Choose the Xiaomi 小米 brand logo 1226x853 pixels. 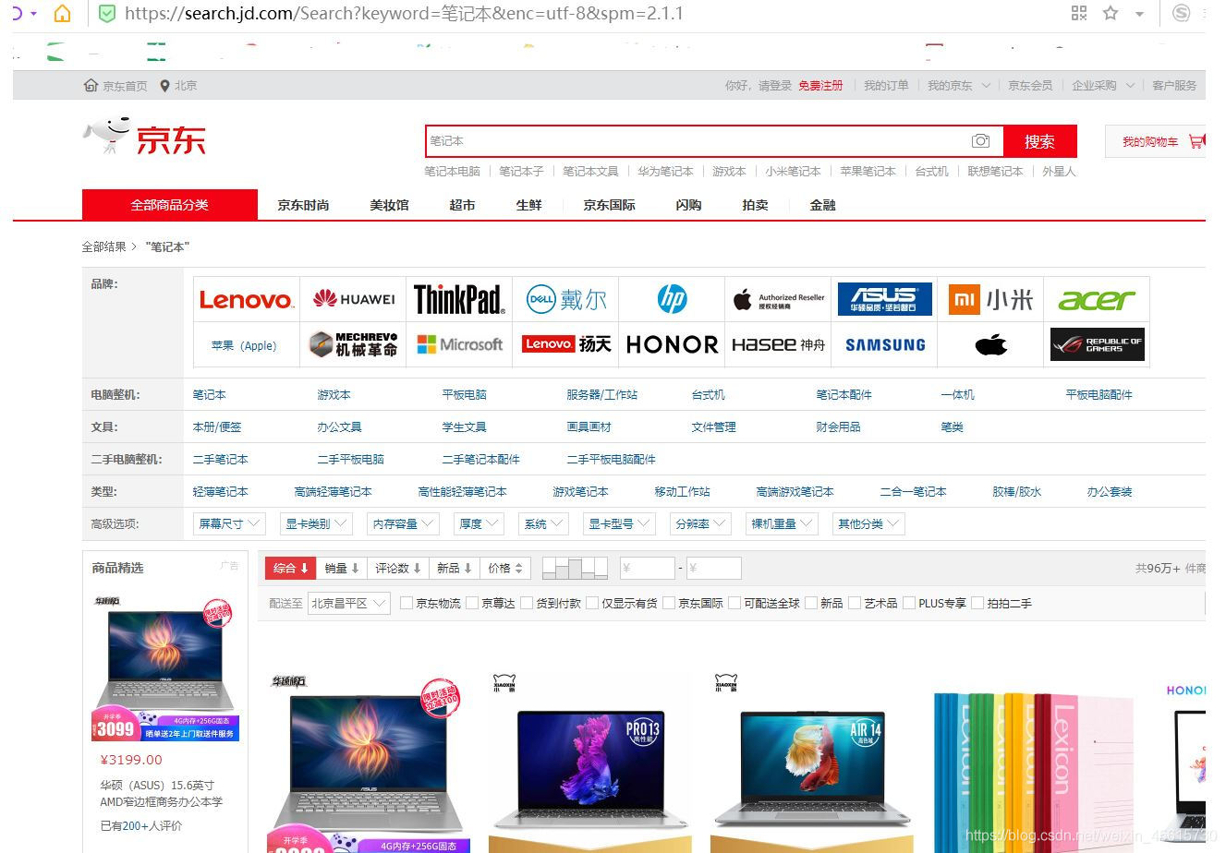(990, 299)
